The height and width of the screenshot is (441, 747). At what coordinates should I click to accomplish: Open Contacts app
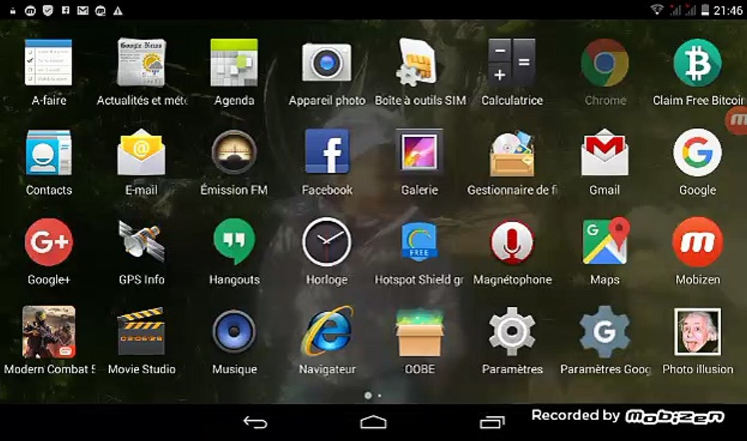click(48, 152)
